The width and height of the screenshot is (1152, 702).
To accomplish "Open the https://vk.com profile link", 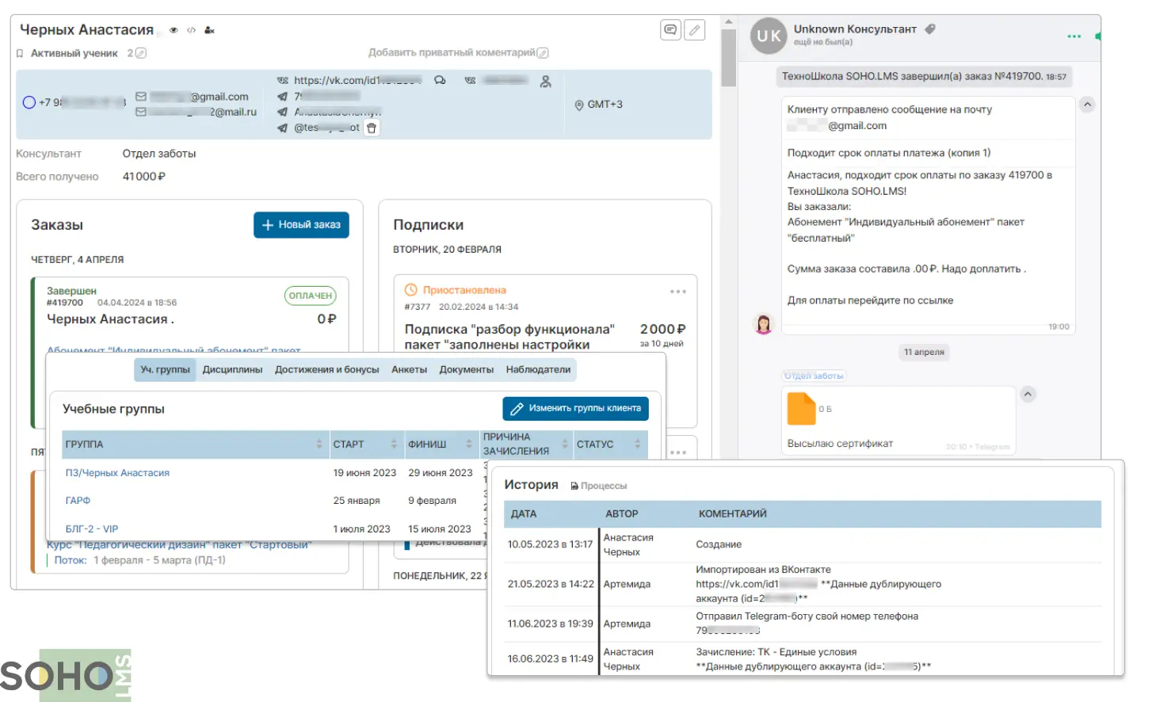I will pyautogui.click(x=357, y=80).
